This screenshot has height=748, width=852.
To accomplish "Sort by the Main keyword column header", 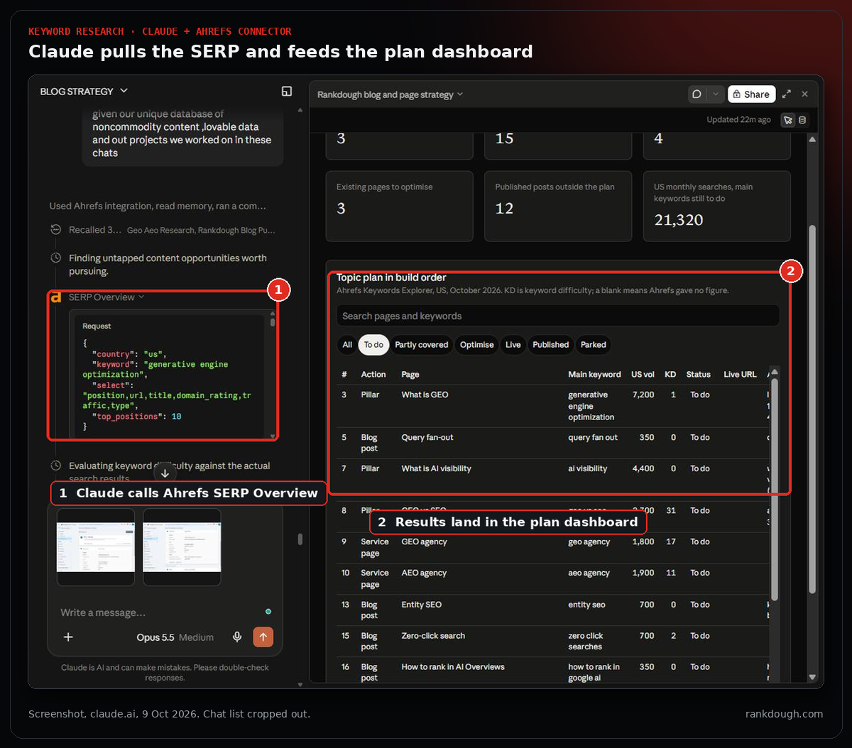I will (594, 375).
